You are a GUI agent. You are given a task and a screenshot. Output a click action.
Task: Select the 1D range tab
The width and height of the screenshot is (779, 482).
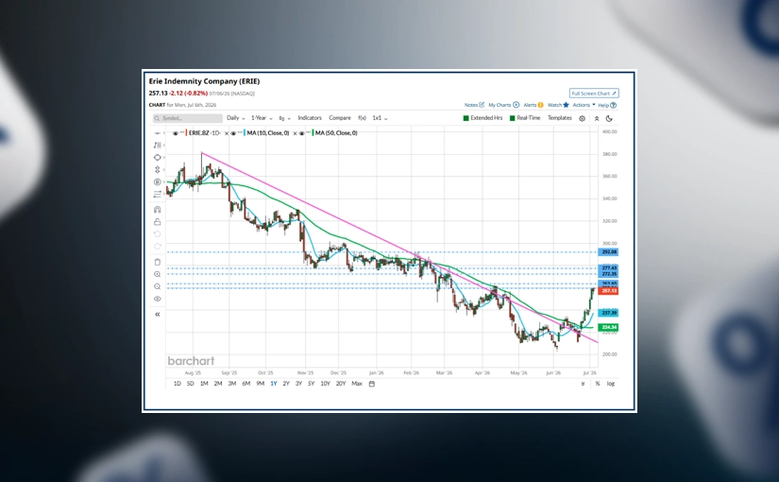178,384
